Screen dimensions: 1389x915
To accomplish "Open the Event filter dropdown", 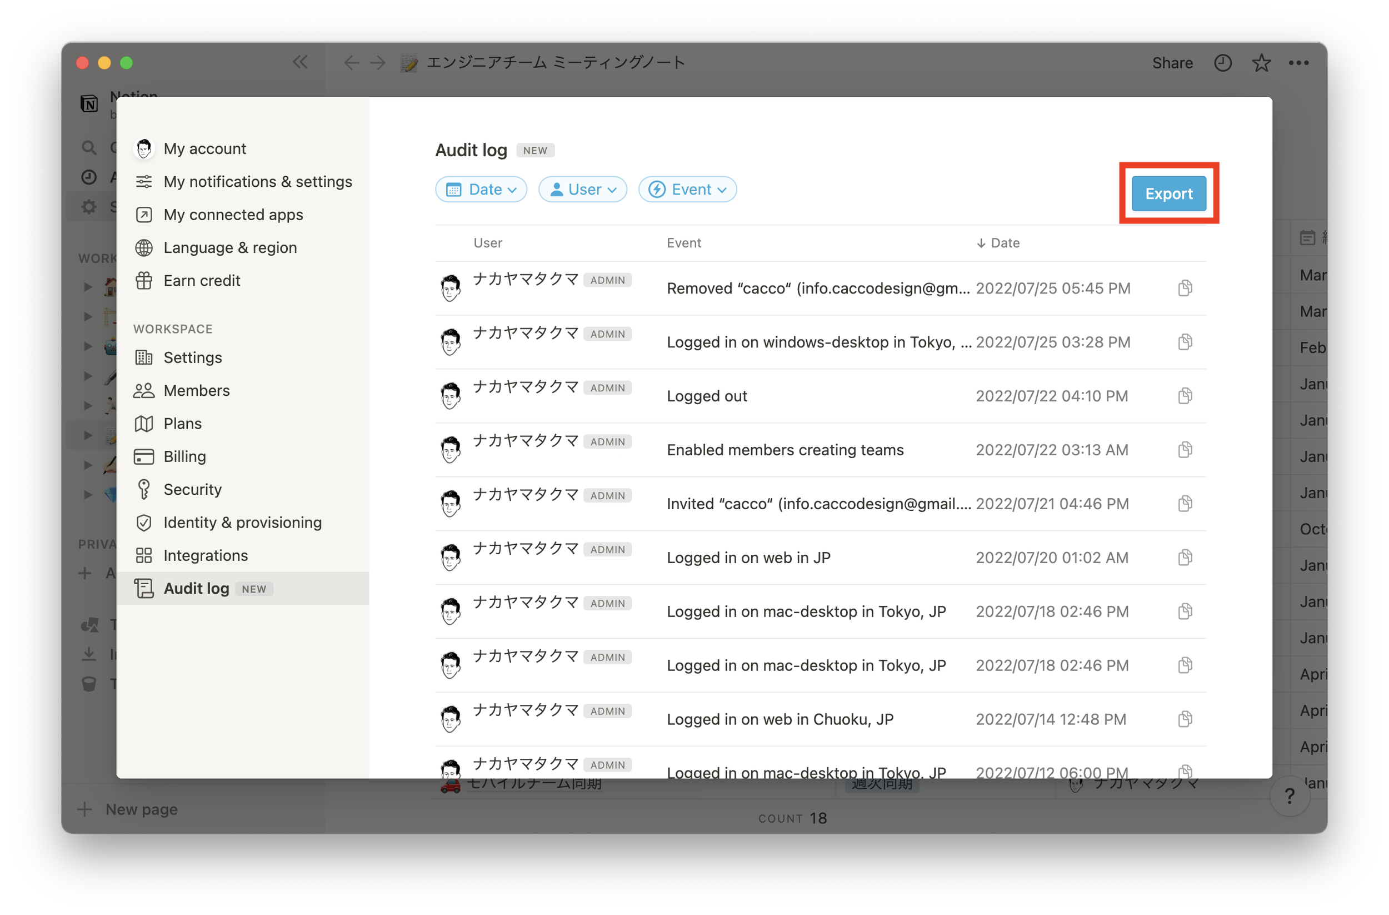I will click(x=687, y=189).
